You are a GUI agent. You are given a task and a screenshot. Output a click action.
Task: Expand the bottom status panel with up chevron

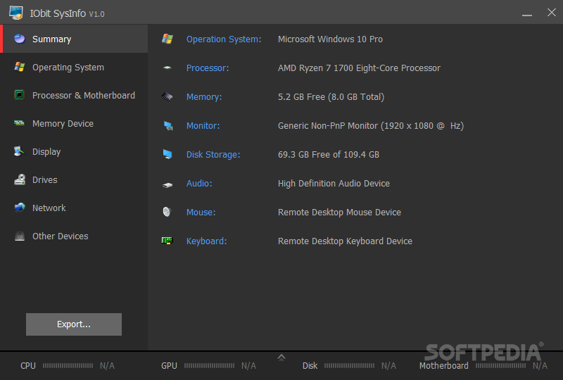(281, 357)
